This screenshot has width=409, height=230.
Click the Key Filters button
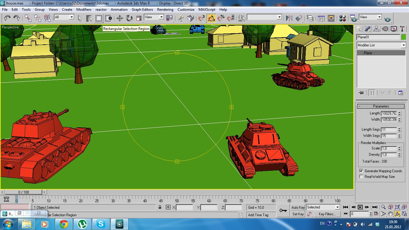click(x=327, y=214)
